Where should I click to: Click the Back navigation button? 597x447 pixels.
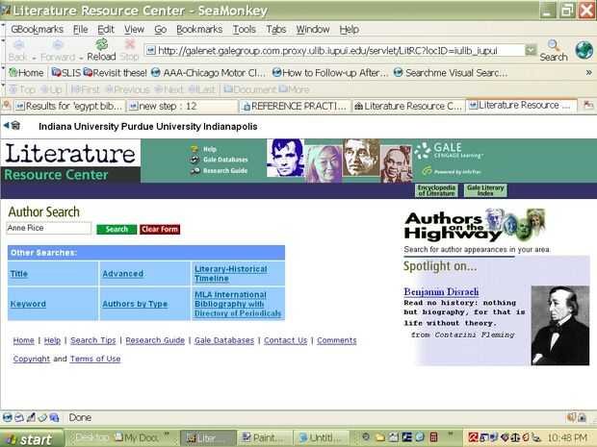click(17, 50)
